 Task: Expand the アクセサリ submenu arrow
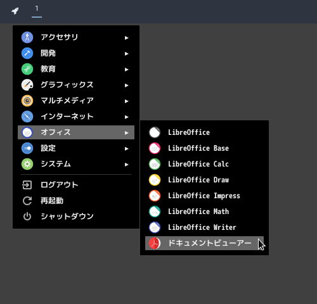pos(126,38)
